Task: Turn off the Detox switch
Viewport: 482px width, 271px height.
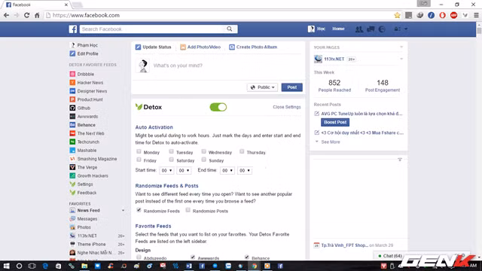Action: pyautogui.click(x=218, y=107)
